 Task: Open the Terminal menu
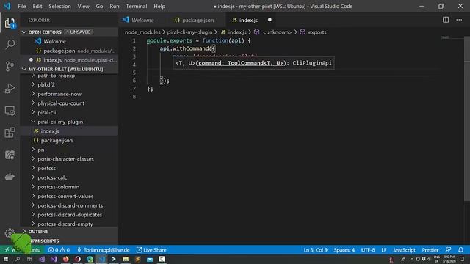[x=137, y=6]
